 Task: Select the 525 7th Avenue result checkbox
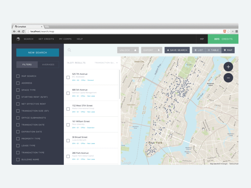pyautogui.click(x=68, y=77)
